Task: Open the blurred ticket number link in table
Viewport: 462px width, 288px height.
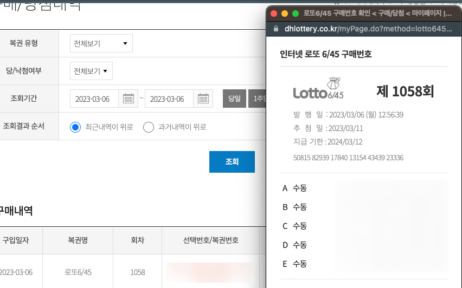Action: click(x=210, y=272)
